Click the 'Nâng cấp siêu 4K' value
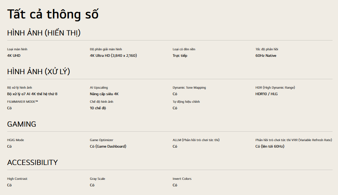Screen dimensions: 338x195 (x=104, y=94)
